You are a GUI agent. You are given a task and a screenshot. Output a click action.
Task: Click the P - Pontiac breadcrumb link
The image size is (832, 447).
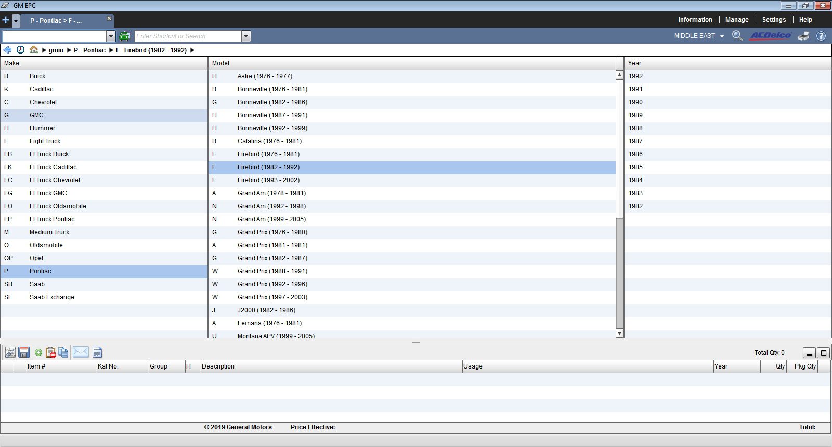(x=89, y=50)
